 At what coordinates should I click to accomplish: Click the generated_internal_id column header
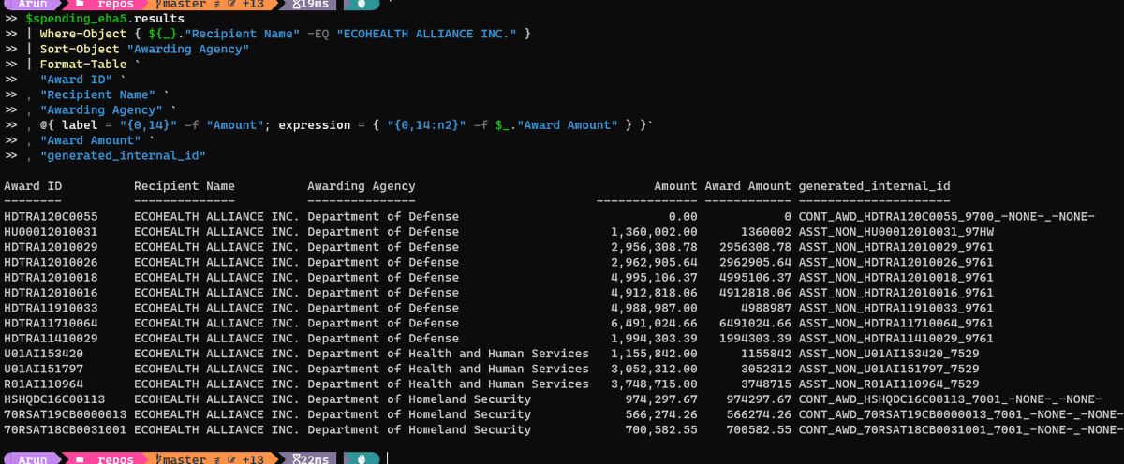coord(874,186)
